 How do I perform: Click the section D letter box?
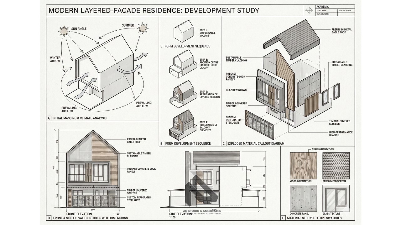pyautogui.click(x=49, y=218)
